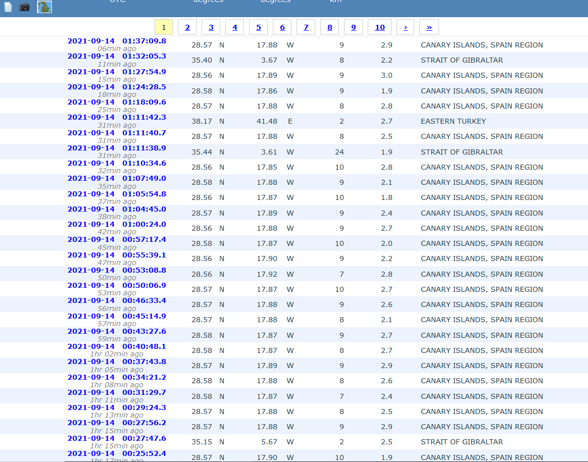
Task: Go to page 10 of results
Action: (x=379, y=27)
